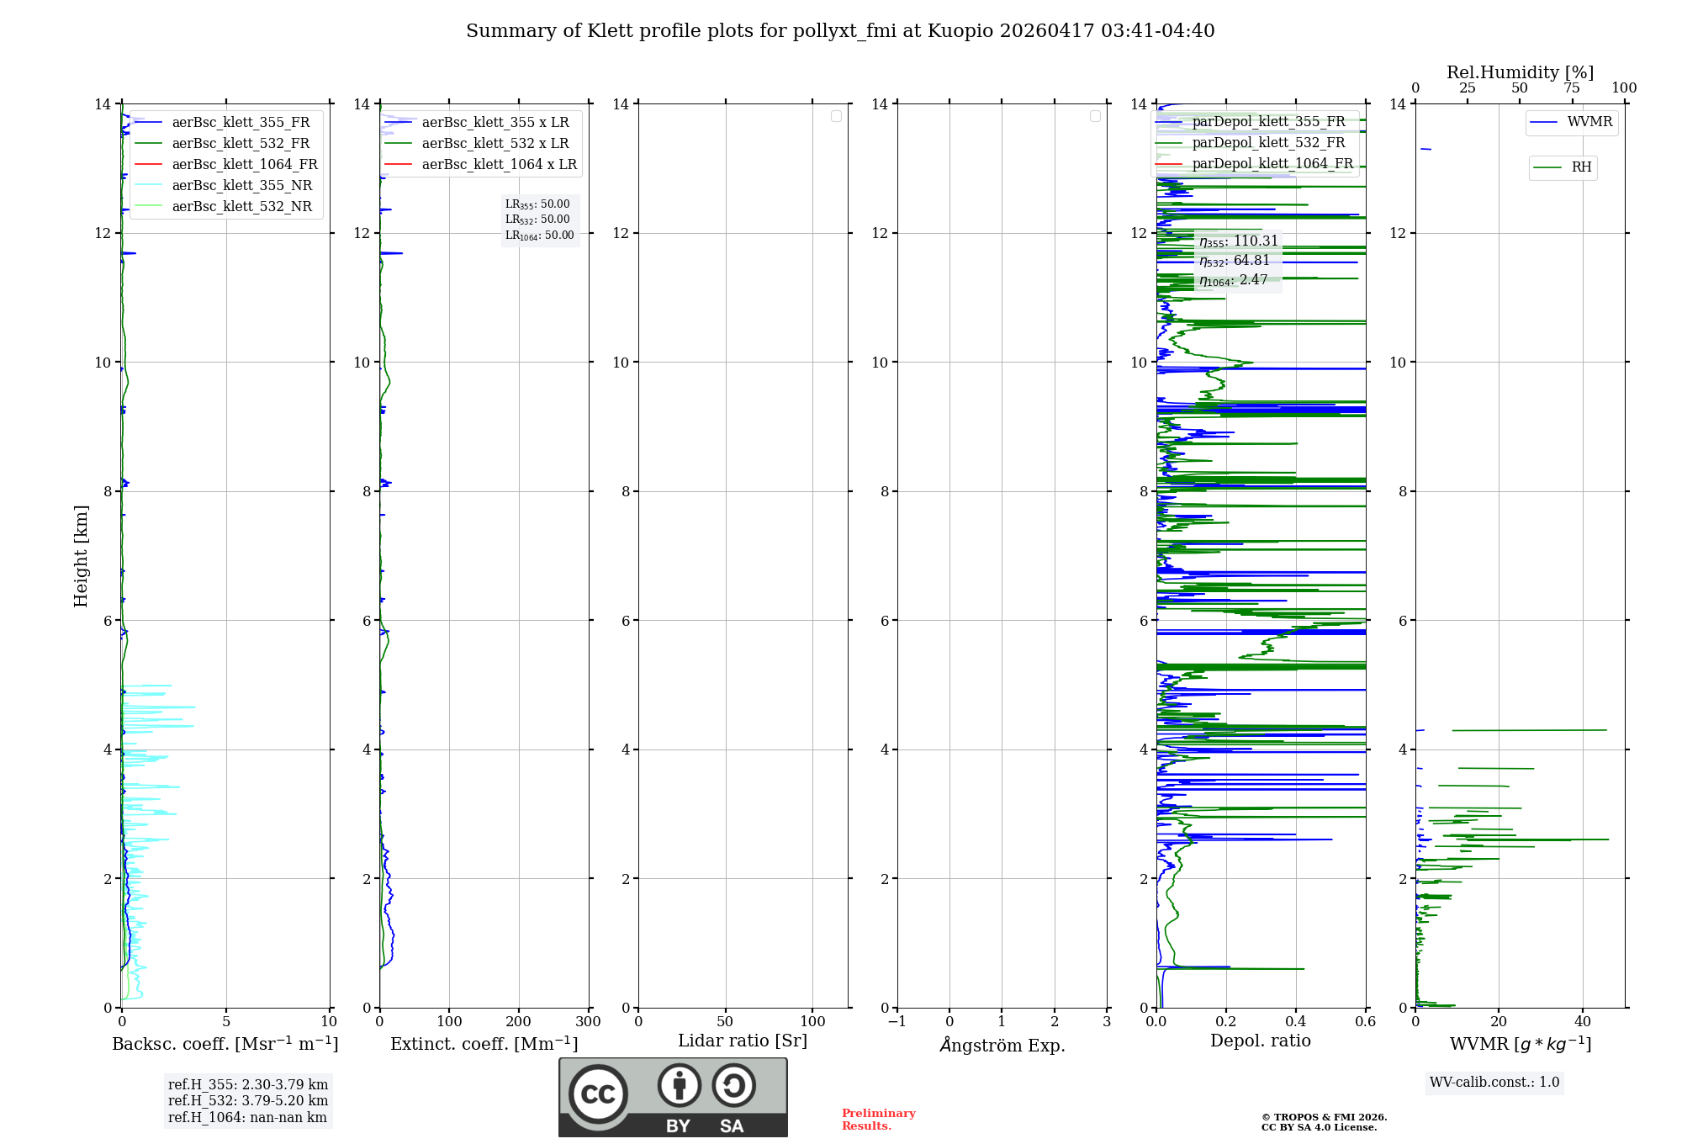Click the ref.H_355: 2.30-3.79 km text
The width and height of the screenshot is (1682, 1144).
click(248, 1085)
